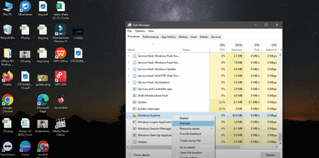Click the Restart button at bottom right

[x=270, y=155]
